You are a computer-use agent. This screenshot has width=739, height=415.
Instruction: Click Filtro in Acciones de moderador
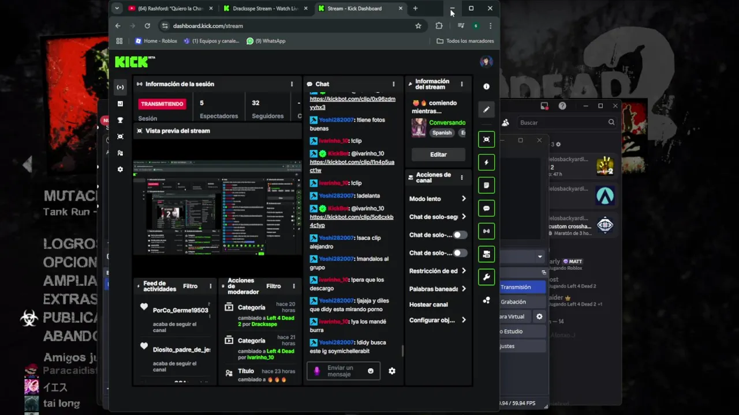tap(274, 286)
